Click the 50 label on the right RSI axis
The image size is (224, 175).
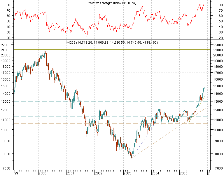pos(221,21)
